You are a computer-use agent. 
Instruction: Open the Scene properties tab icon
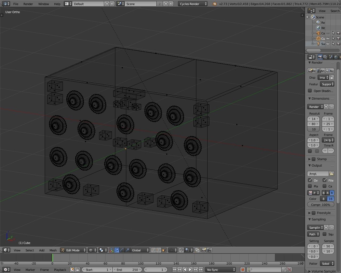point(331,57)
